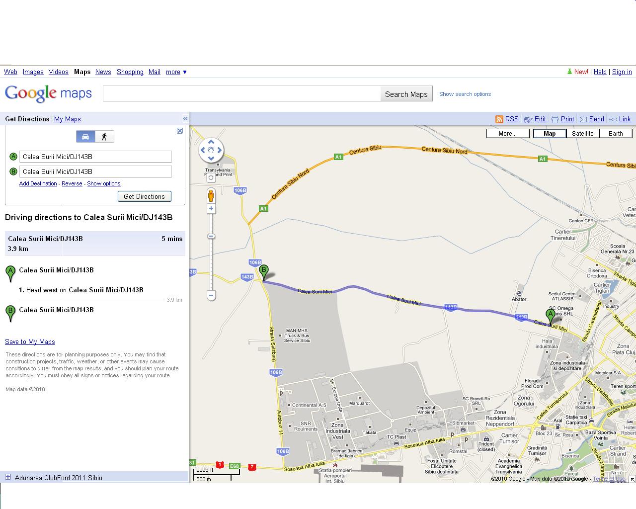Click the Print icon link
This screenshot has width=636, height=509.
[x=555, y=119]
